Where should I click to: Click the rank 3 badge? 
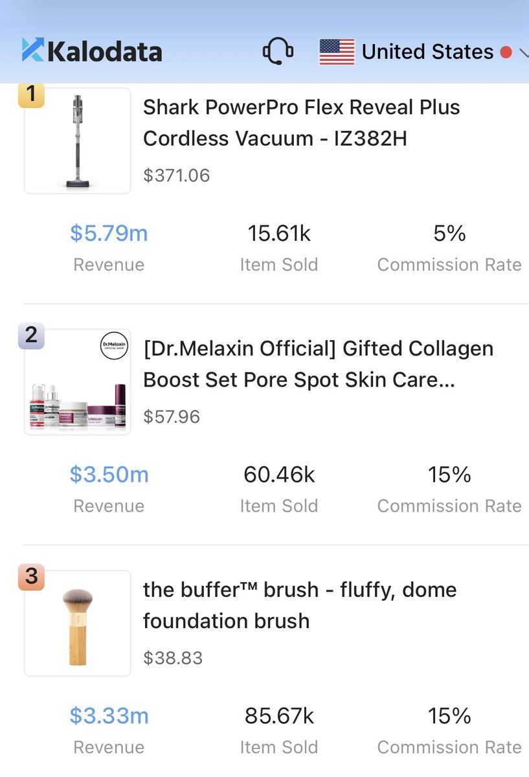(x=31, y=577)
